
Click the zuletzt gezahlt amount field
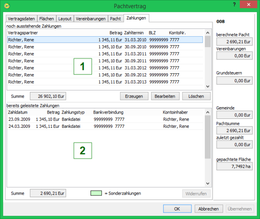coord(234,145)
